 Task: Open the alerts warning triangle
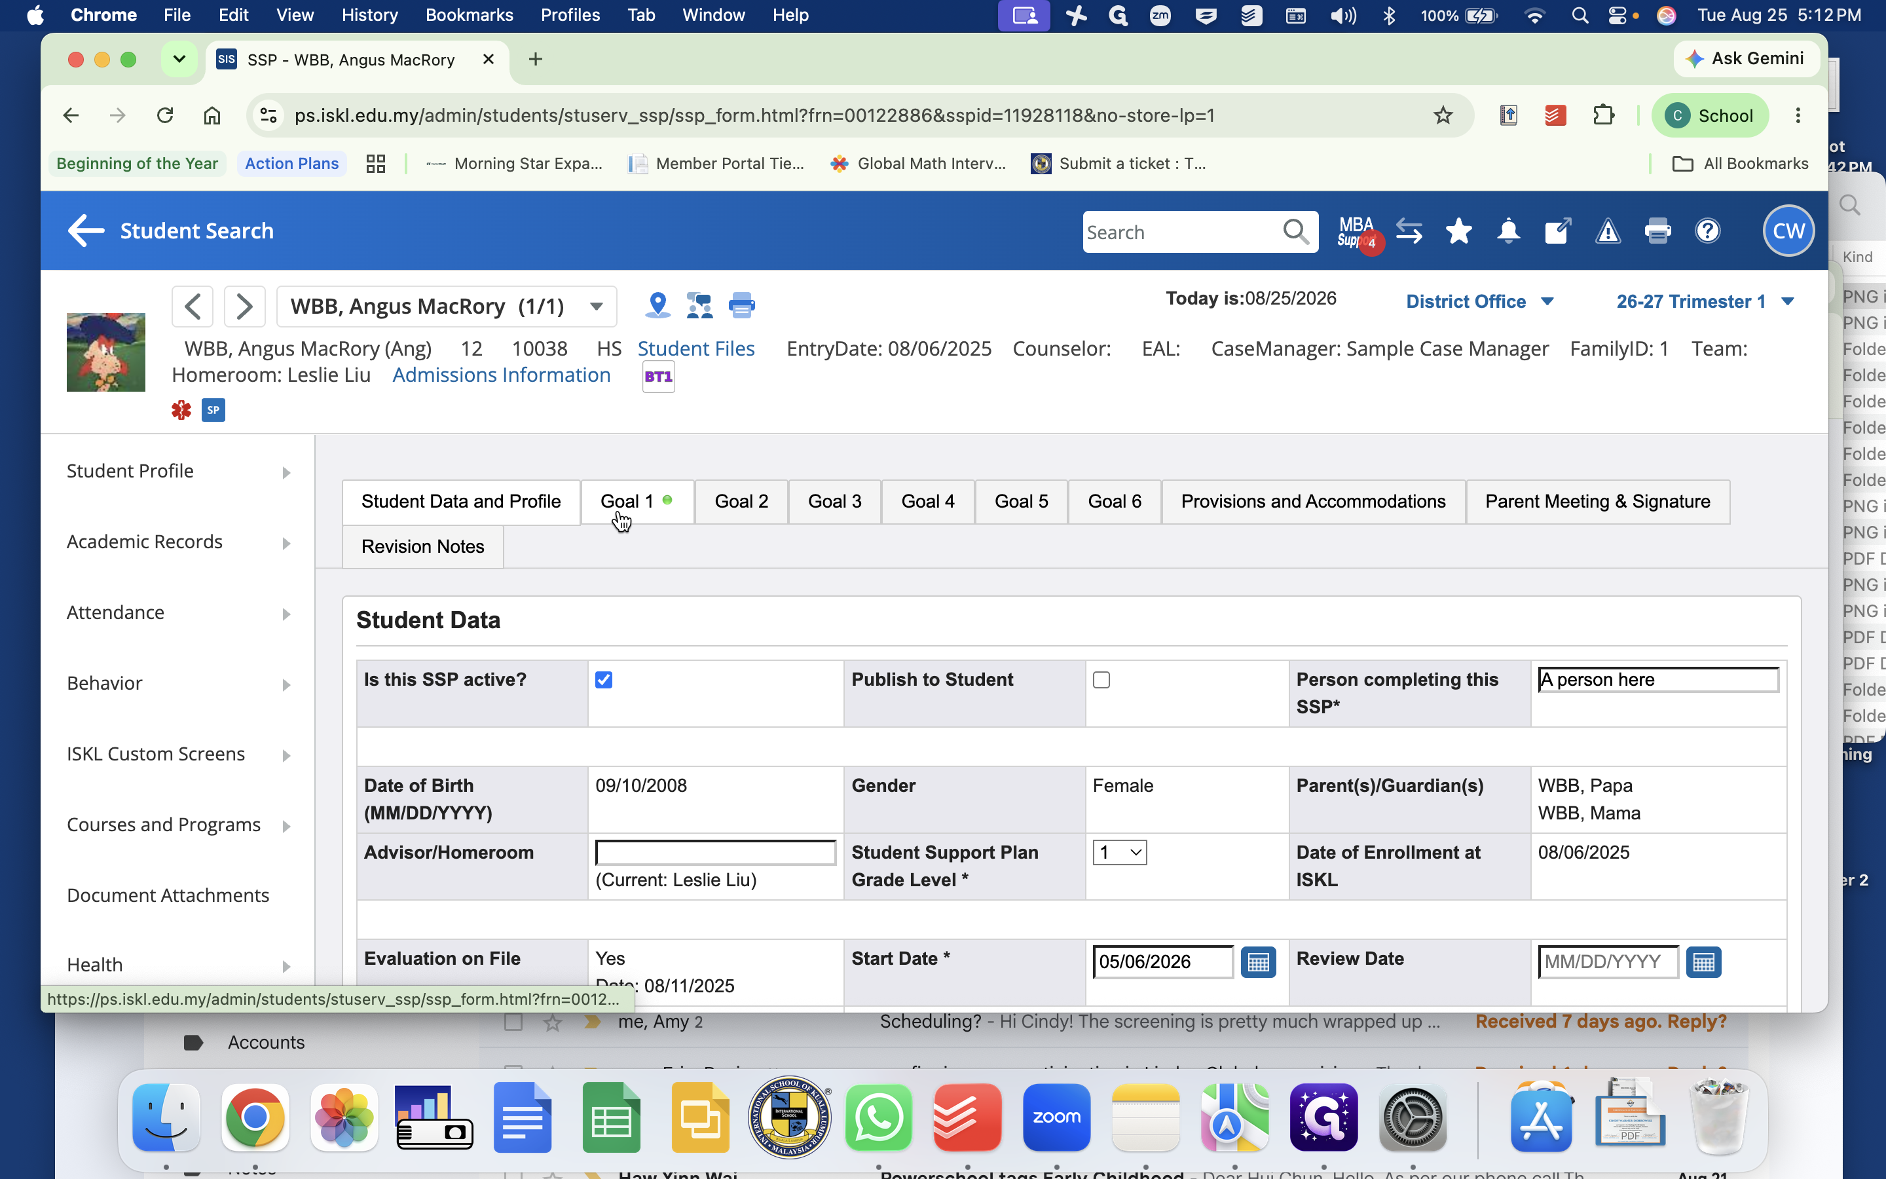click(x=1608, y=232)
